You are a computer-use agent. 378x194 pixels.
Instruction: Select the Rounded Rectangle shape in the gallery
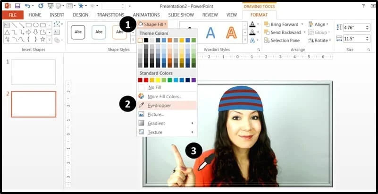tap(43, 25)
